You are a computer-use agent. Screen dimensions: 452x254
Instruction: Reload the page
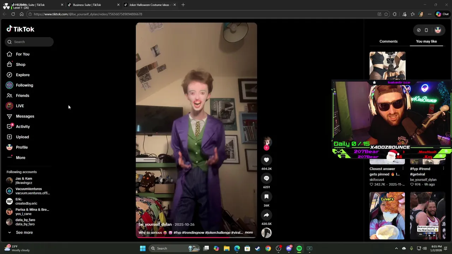[x=13, y=14]
